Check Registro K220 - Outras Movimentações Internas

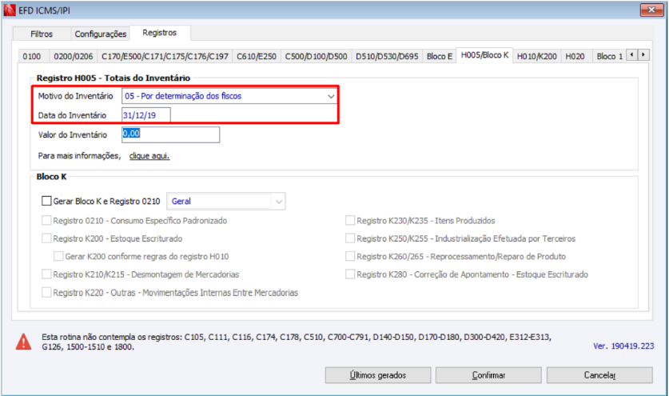46,292
